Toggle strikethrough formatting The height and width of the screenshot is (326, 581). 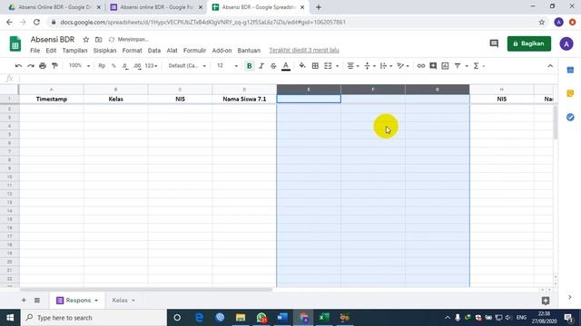273,66
